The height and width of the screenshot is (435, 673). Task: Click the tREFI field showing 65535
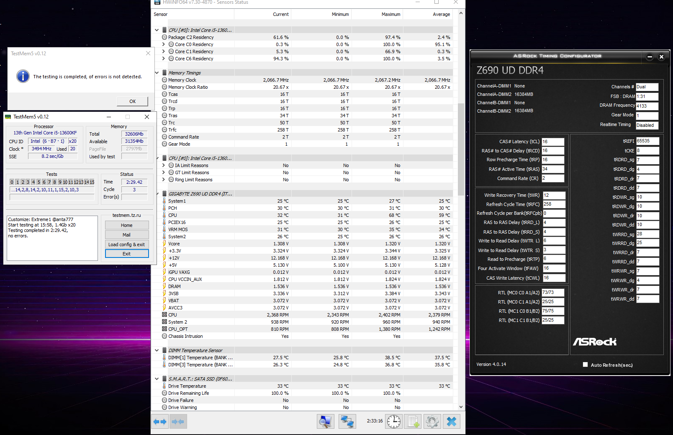647,141
